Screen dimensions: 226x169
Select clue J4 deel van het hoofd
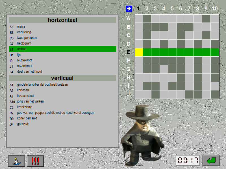coord(62,72)
